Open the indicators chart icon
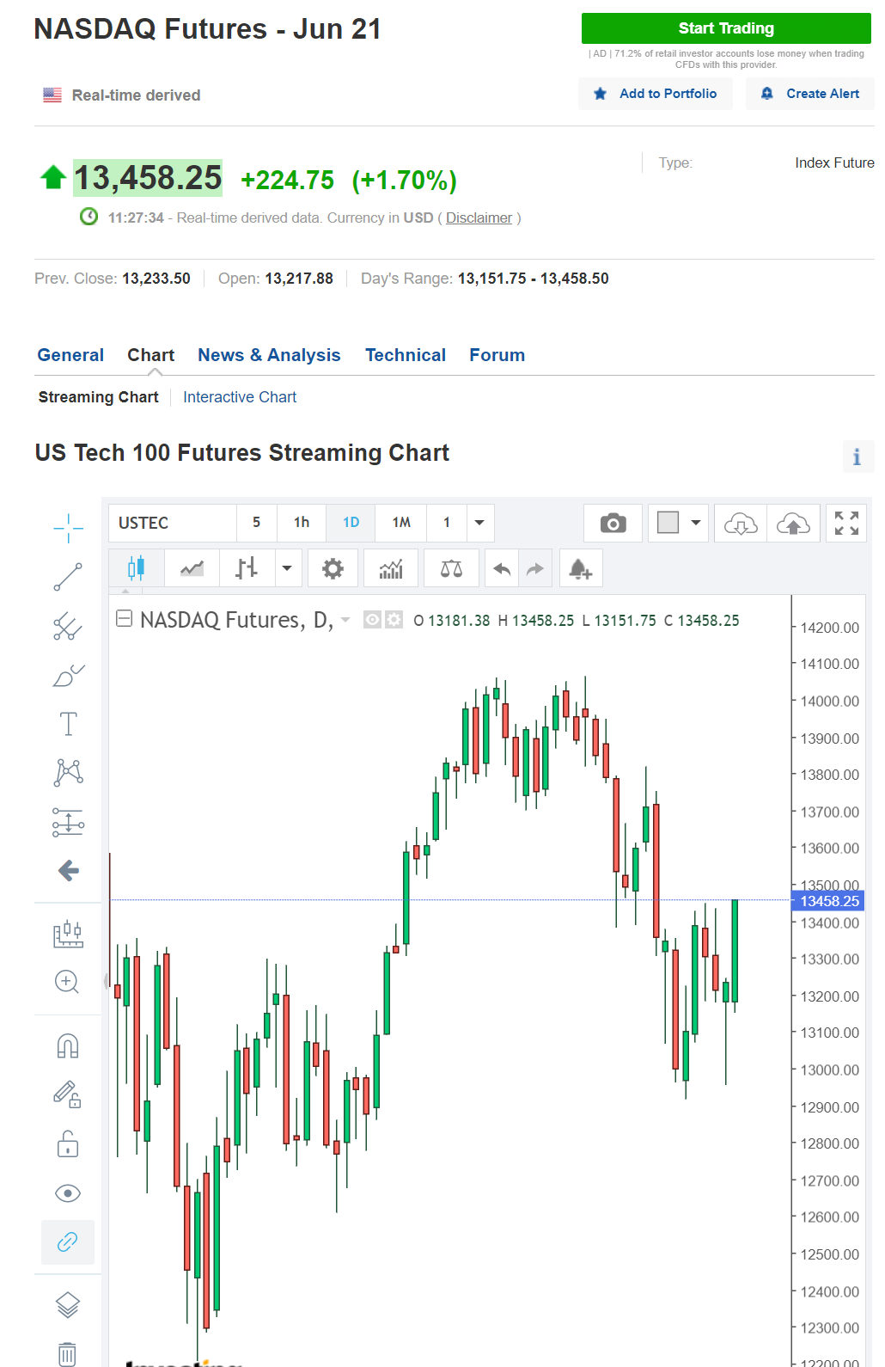Image resolution: width=885 pixels, height=1367 pixels. pyautogui.click(x=391, y=568)
